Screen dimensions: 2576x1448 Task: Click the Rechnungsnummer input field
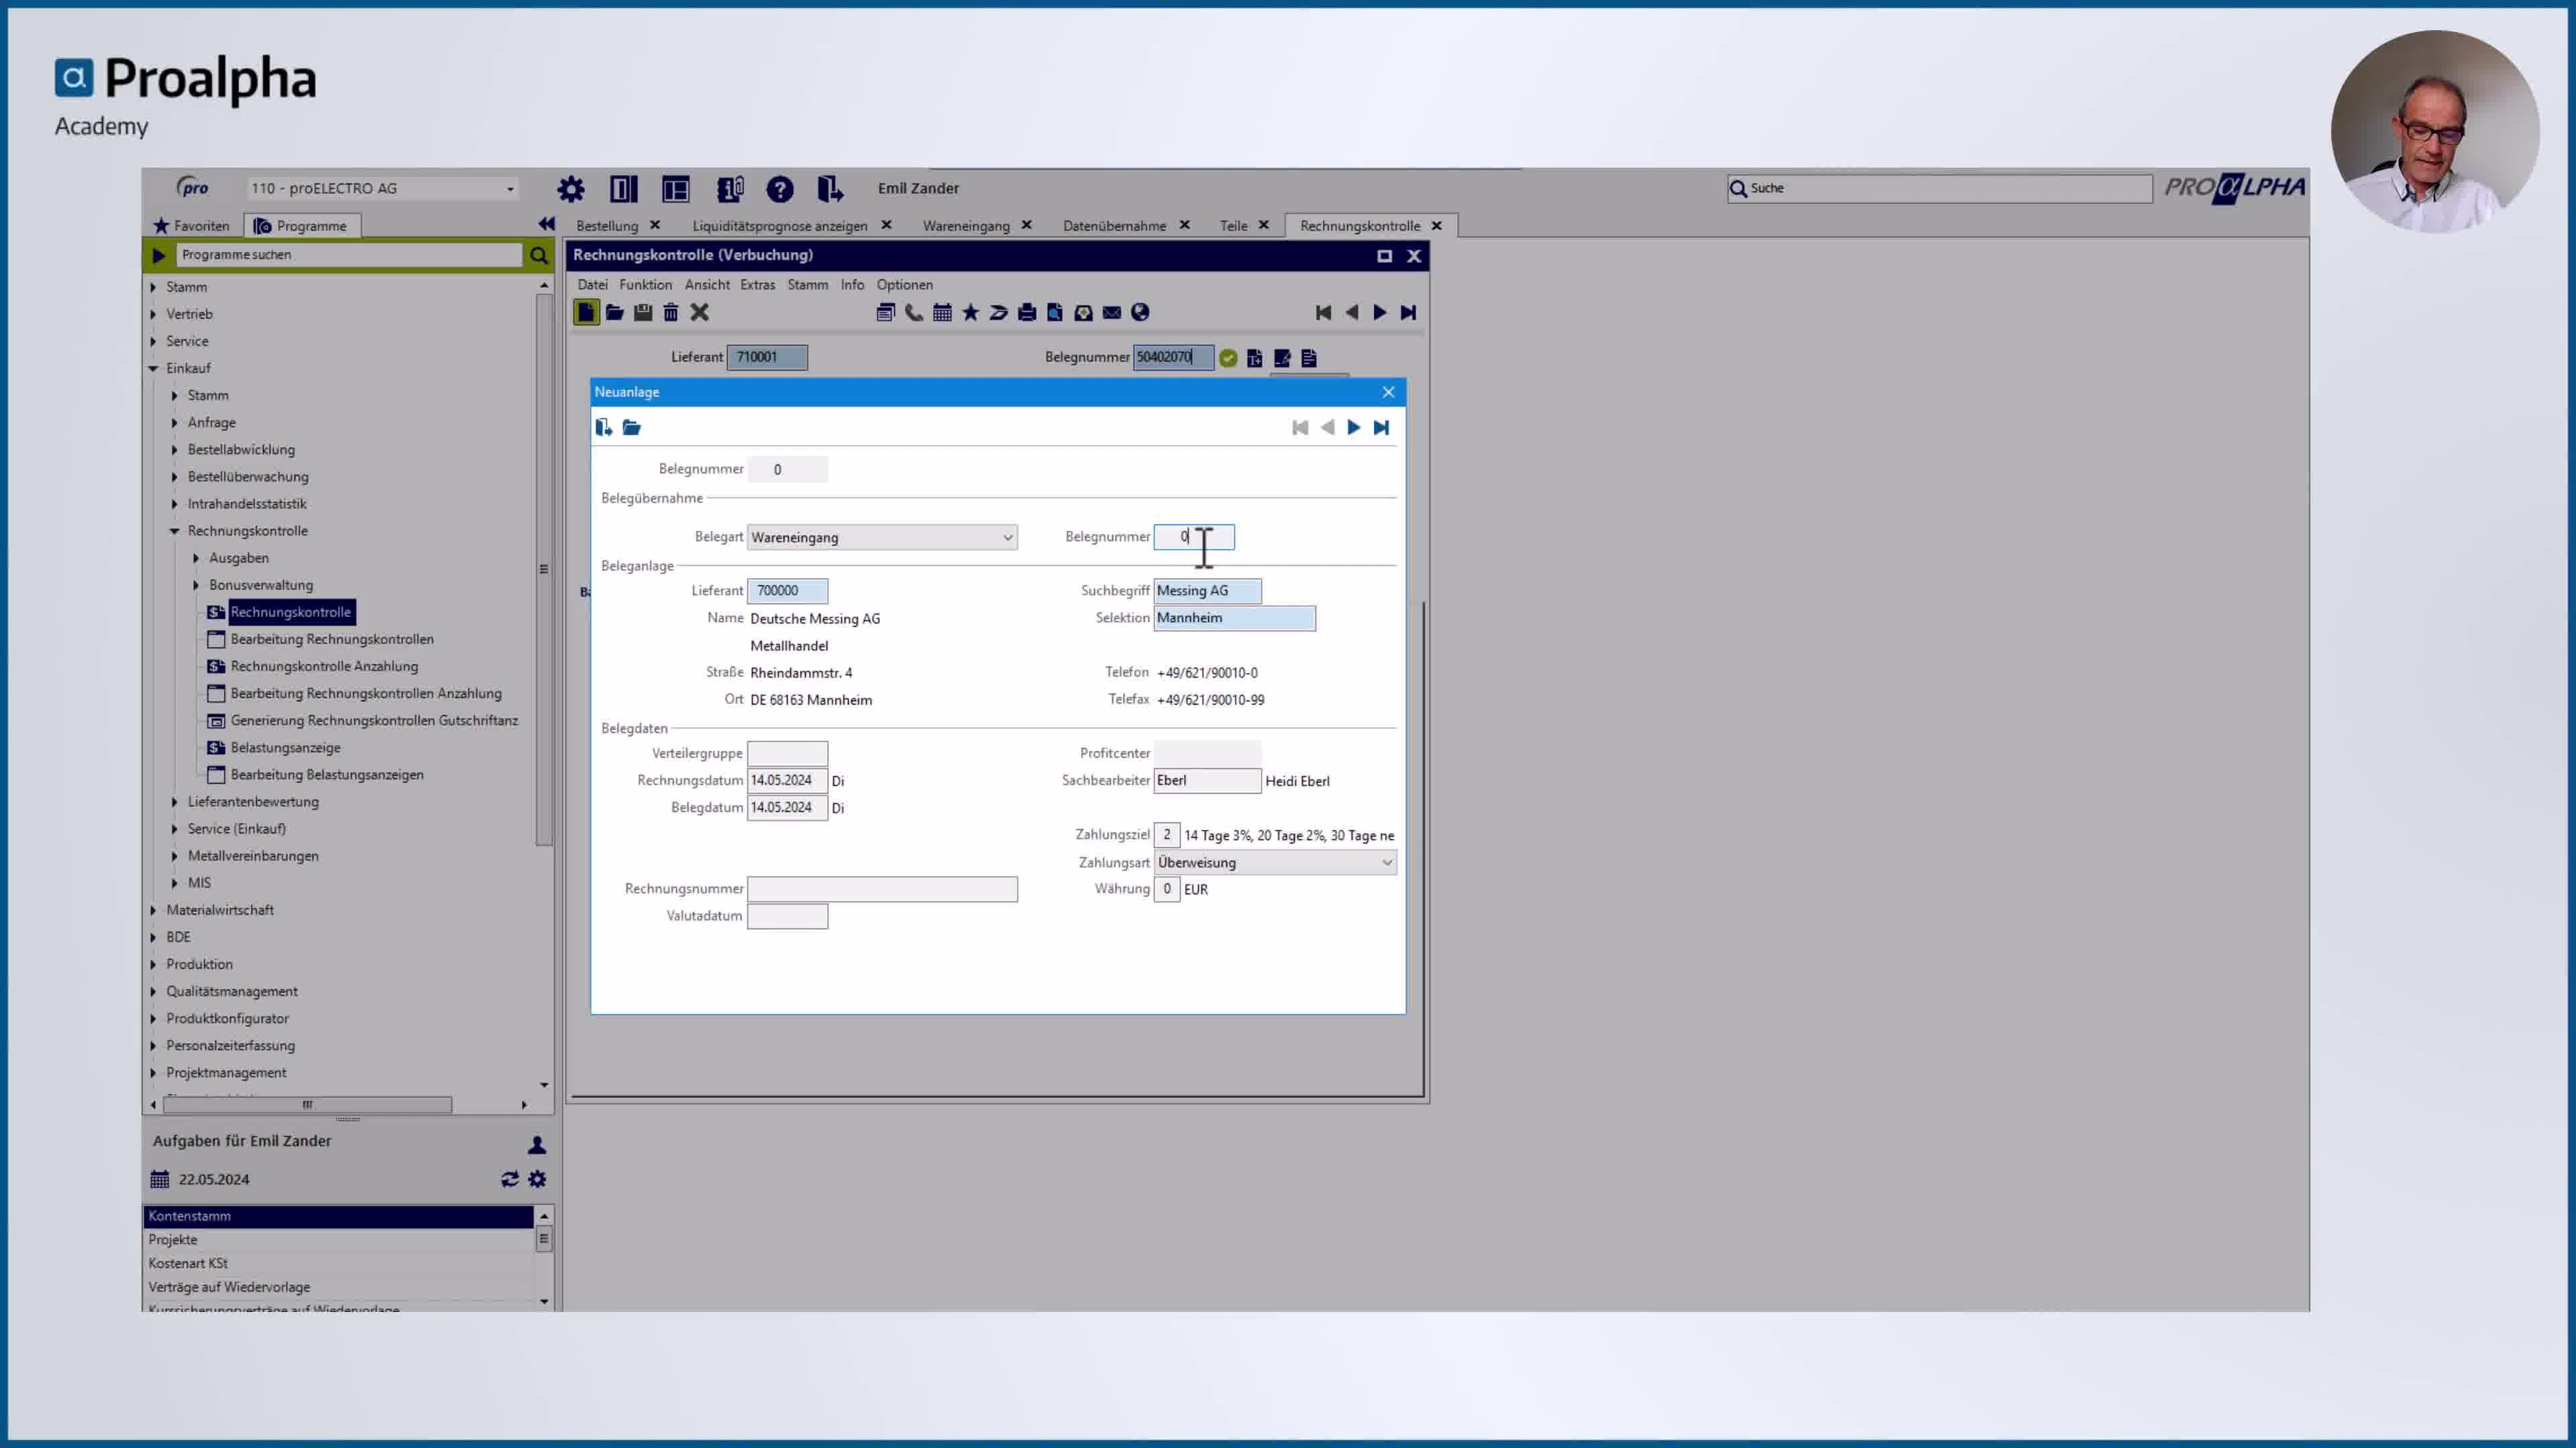click(882, 890)
